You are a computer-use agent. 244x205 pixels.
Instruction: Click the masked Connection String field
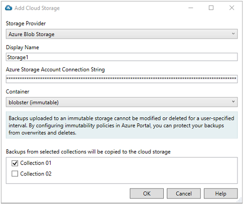[122, 79]
